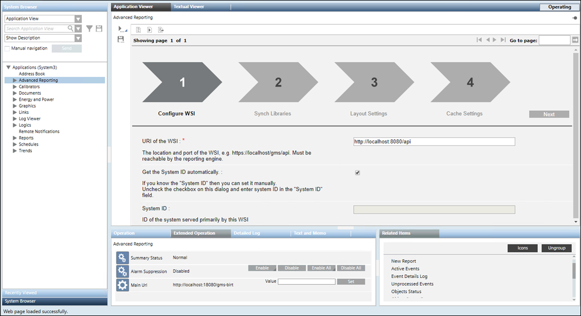Expand the Reports tree node
Screen dimensions: 581x316
[15, 138]
